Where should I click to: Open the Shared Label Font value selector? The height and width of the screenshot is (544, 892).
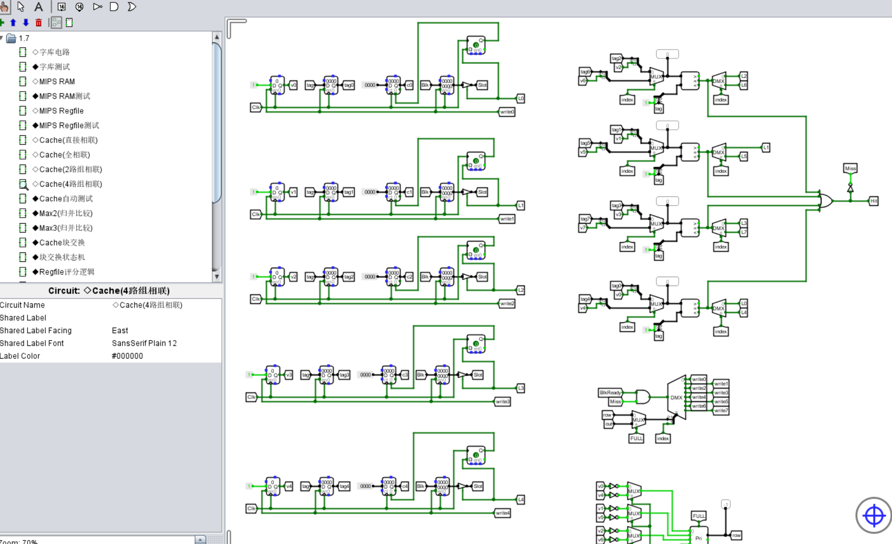tap(165, 343)
